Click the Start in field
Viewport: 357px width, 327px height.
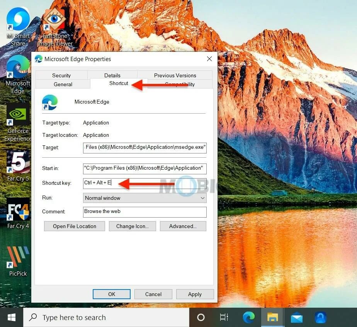tap(145, 169)
